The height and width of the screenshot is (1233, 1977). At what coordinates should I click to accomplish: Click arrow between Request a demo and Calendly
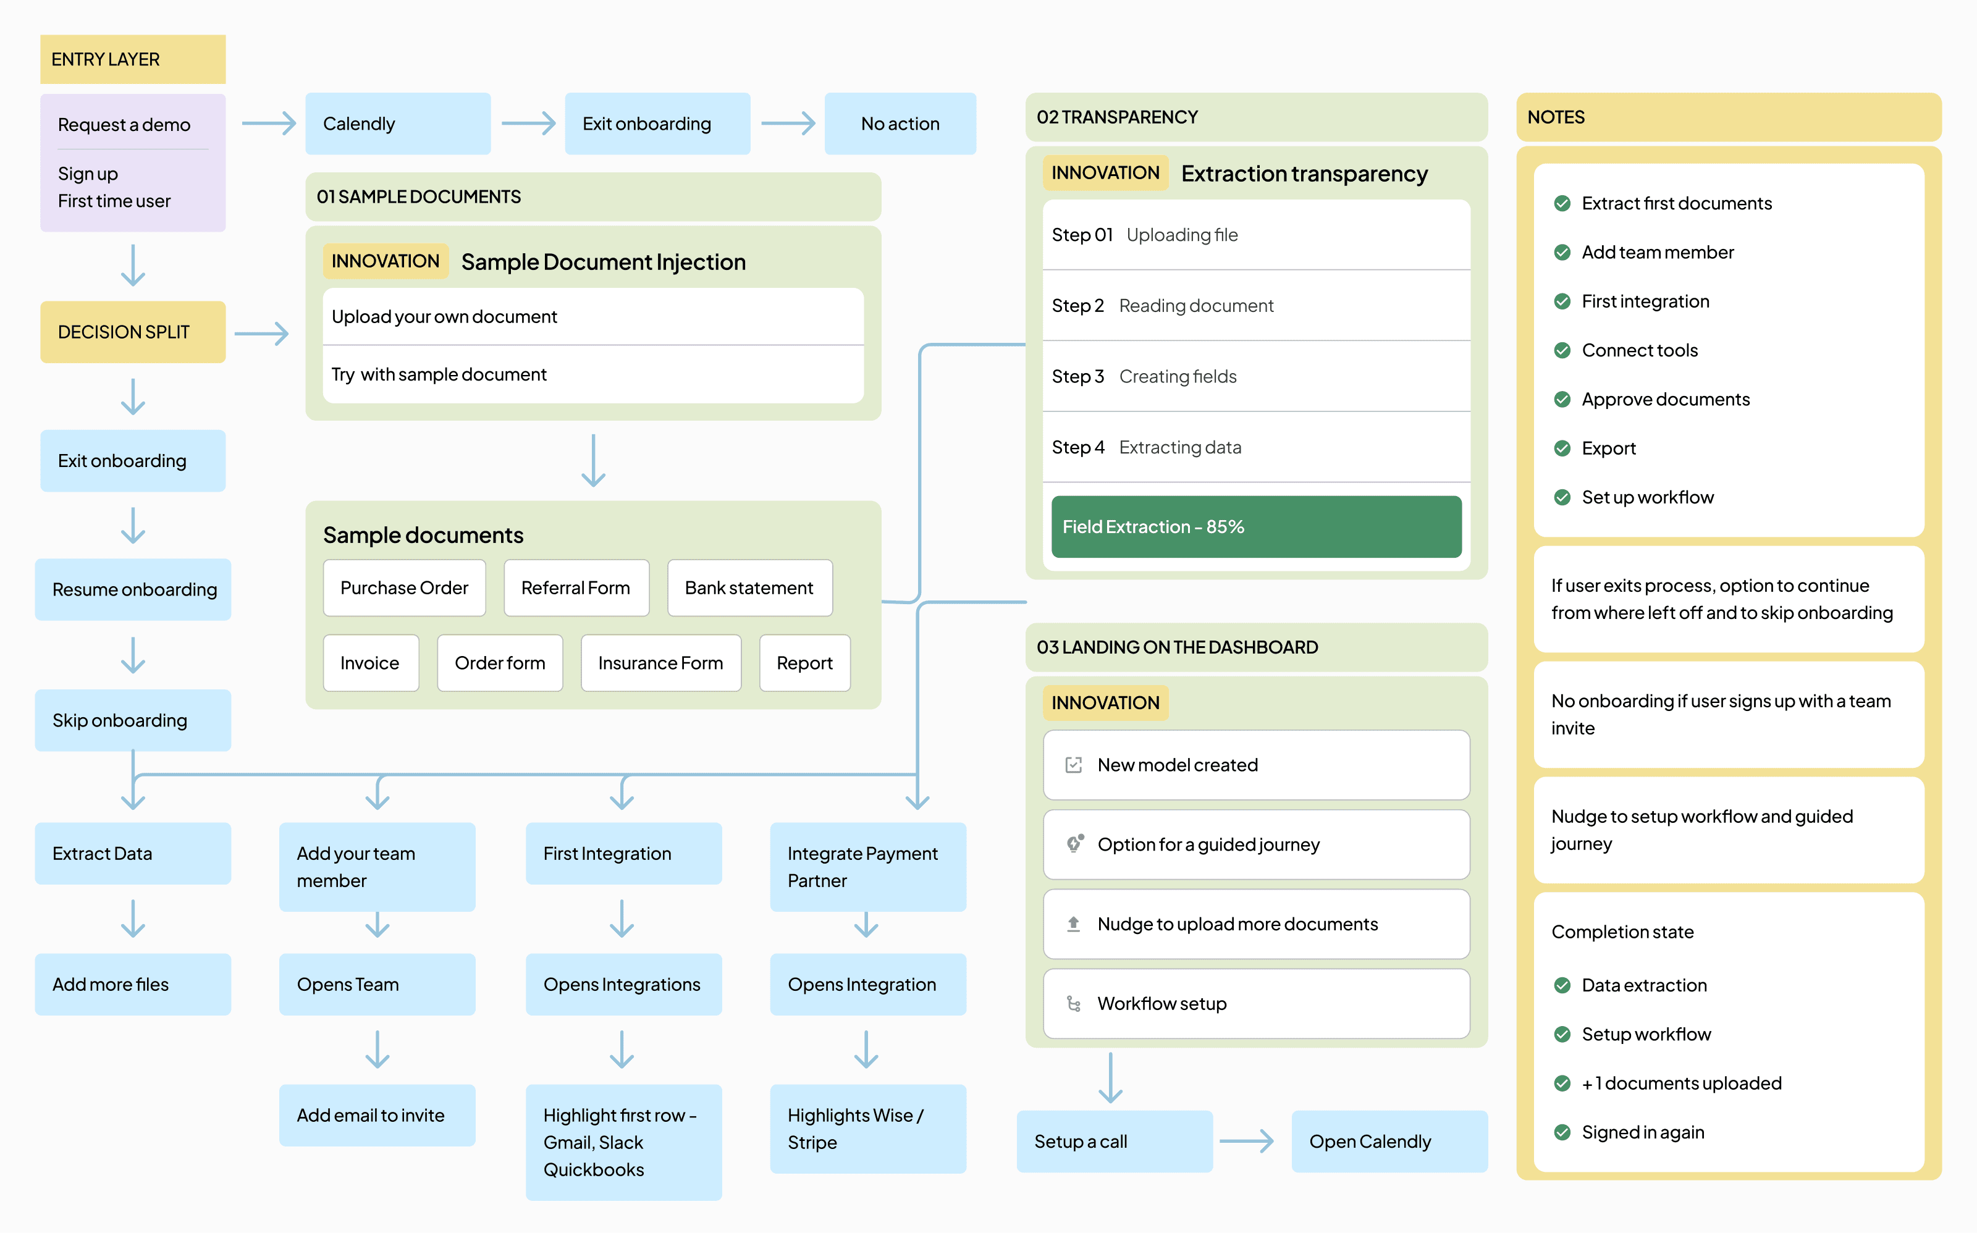click(268, 124)
